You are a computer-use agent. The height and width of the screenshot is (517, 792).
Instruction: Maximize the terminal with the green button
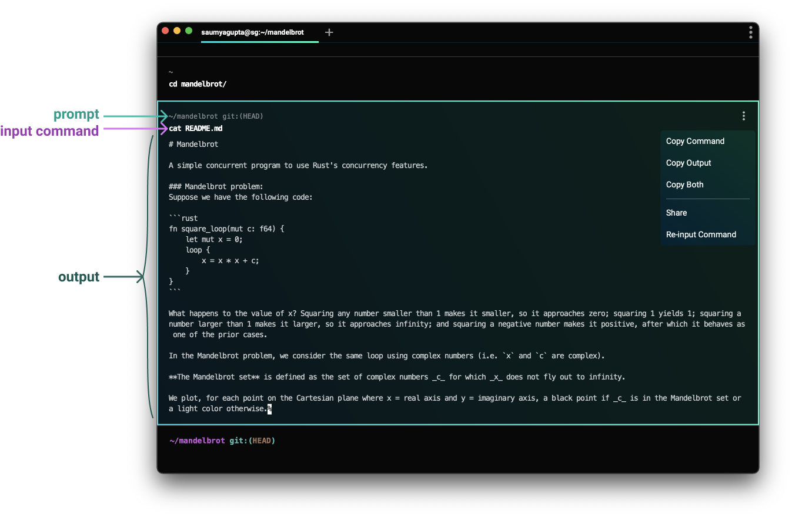189,31
